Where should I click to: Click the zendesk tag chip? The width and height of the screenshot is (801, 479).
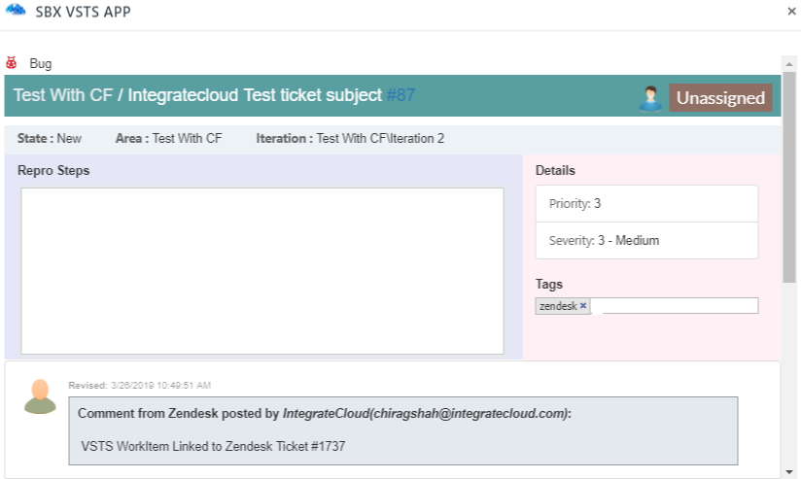[x=563, y=306]
